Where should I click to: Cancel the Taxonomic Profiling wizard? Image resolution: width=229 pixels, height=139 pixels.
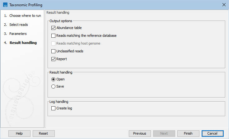(x=213, y=133)
